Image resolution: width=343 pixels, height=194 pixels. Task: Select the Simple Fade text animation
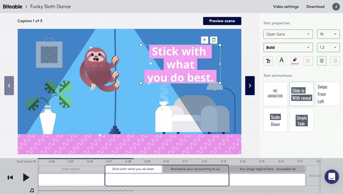coord(301,120)
